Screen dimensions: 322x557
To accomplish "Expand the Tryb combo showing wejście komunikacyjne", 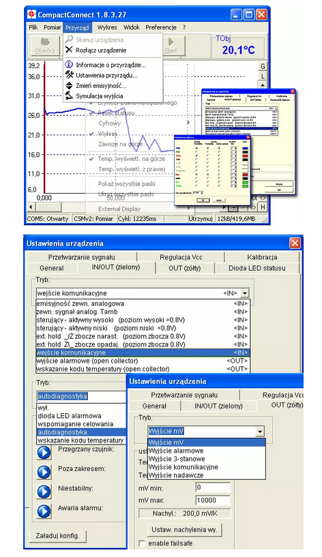I will click(x=244, y=293).
